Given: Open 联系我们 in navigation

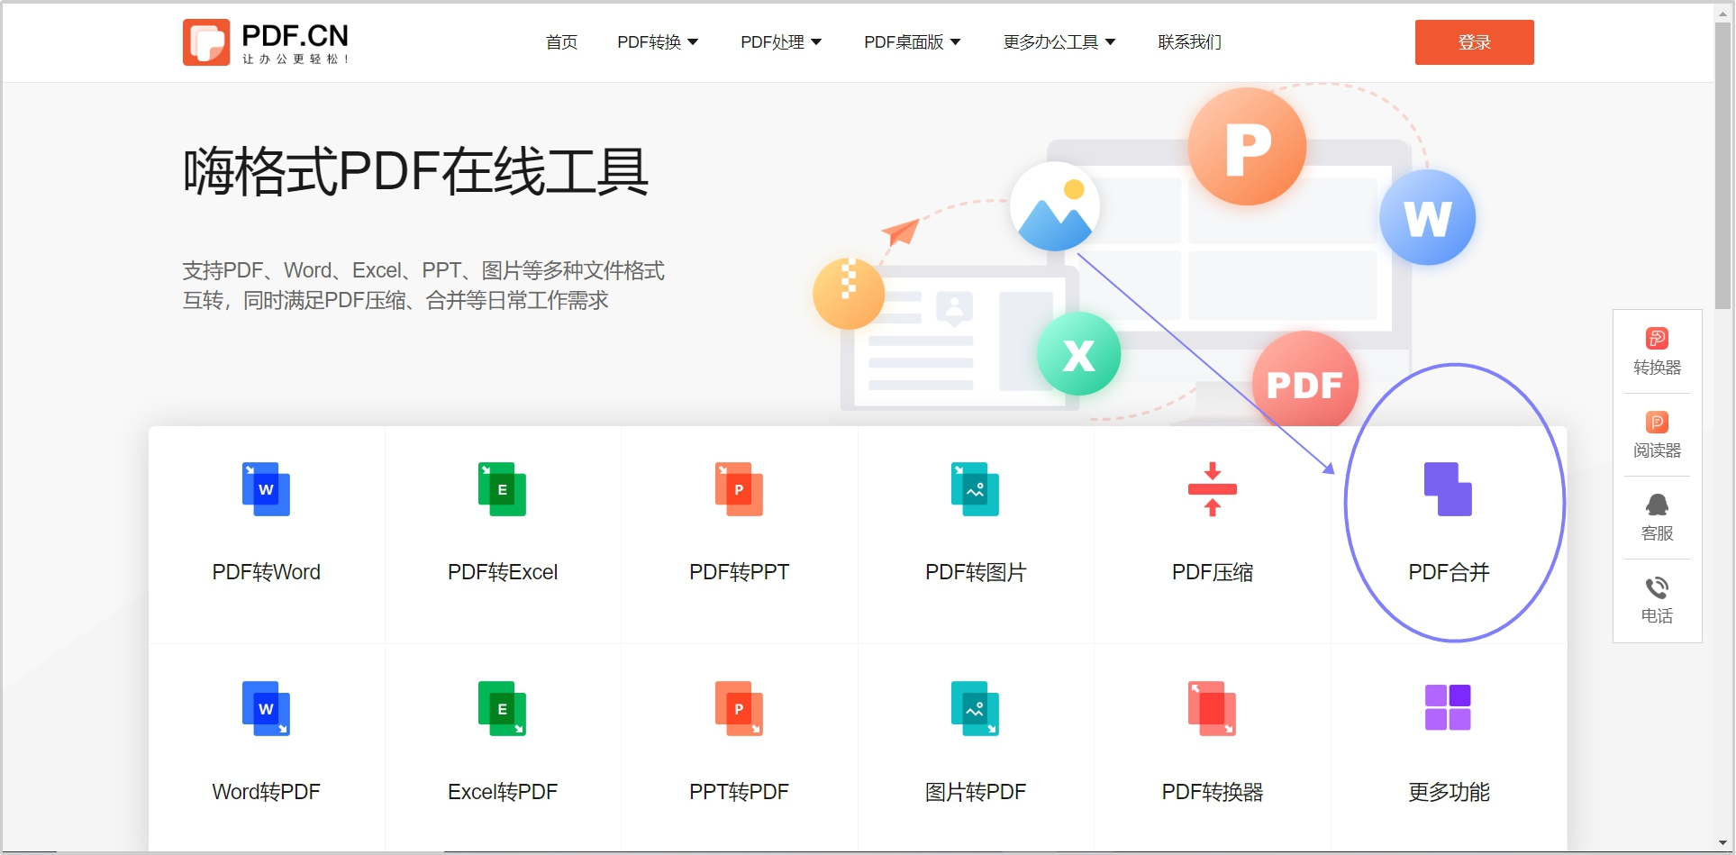Looking at the screenshot, I should (x=1190, y=42).
